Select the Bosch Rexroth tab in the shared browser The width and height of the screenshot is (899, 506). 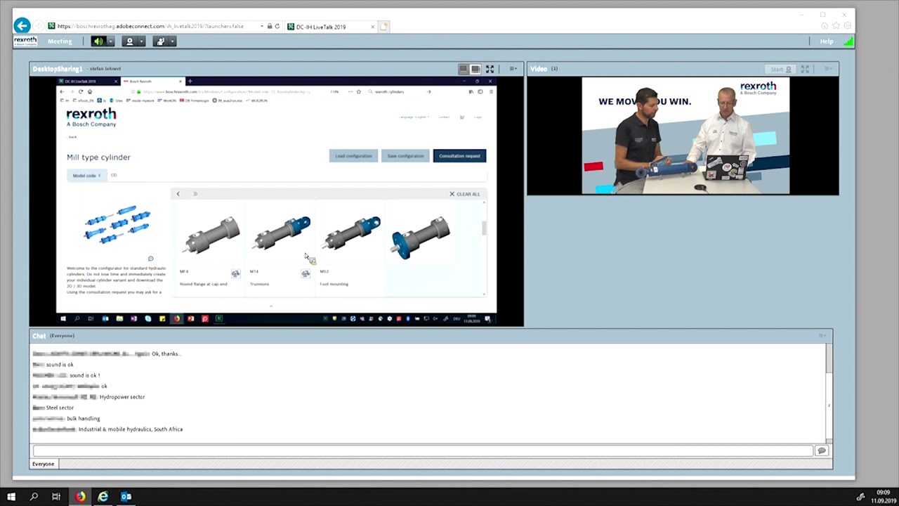click(x=152, y=82)
